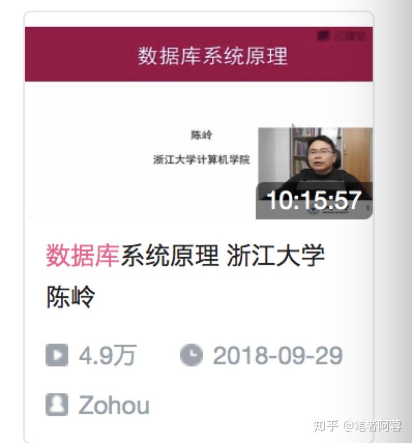Open the video via the crimson title banner
This screenshot has width=412, height=443.
199,54
